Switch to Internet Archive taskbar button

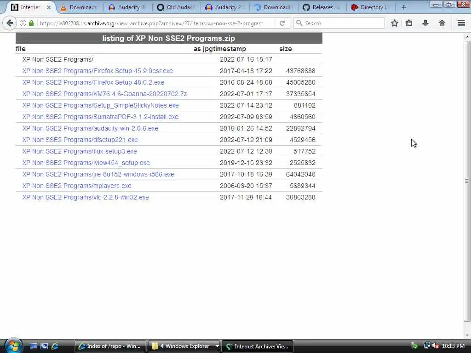click(x=258, y=347)
